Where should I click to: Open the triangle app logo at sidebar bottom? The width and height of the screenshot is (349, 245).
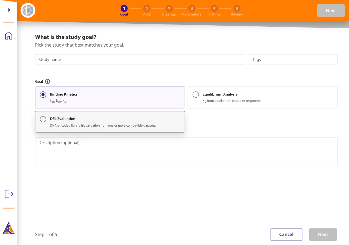pos(8,228)
